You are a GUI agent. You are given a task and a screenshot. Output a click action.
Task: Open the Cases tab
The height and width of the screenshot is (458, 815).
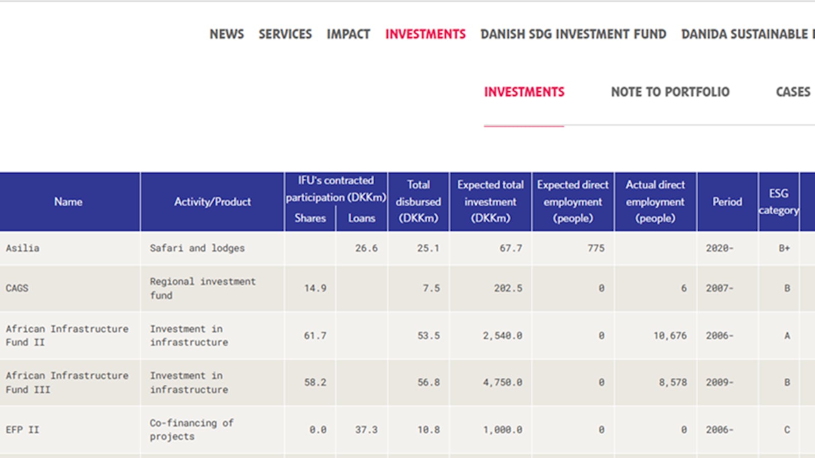click(793, 92)
